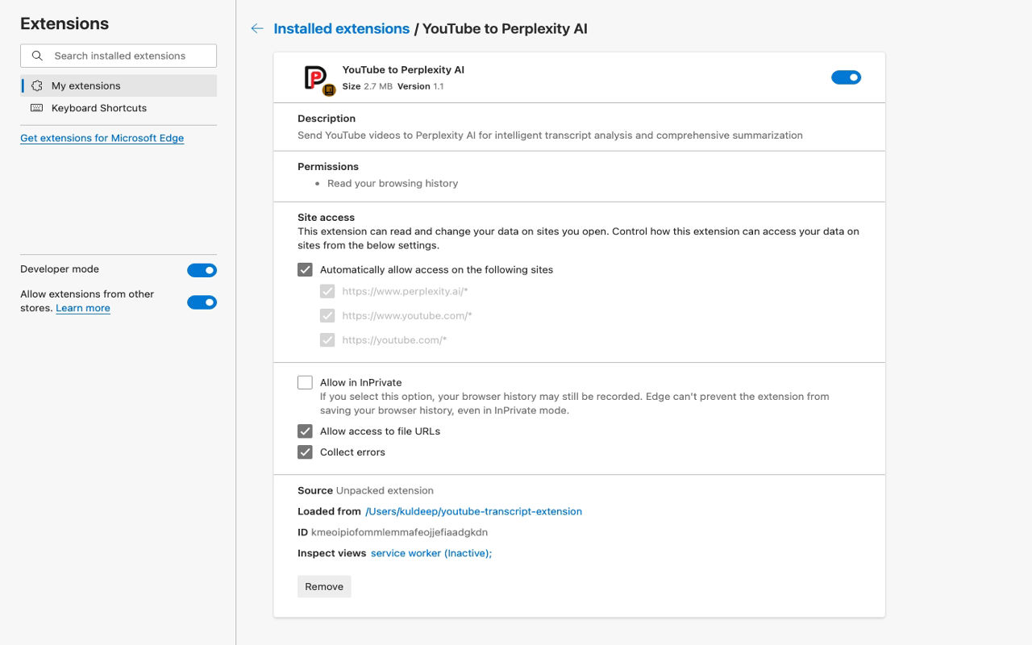
Task: Open Keyboard Shortcuts in sidebar
Action: pos(119,108)
